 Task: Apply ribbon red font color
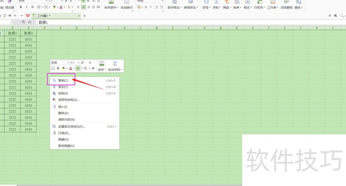[x=61, y=7]
